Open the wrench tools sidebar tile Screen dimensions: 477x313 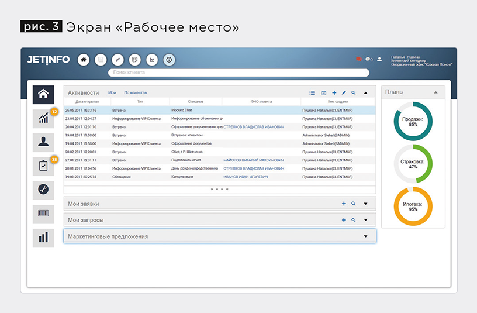click(x=43, y=190)
